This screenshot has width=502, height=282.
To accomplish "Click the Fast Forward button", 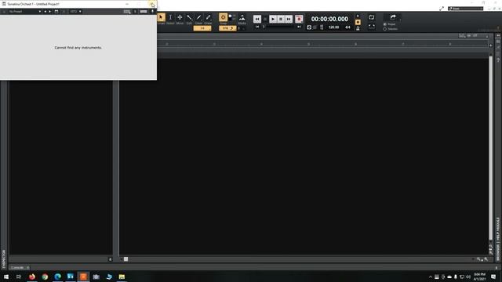I will [289, 19].
